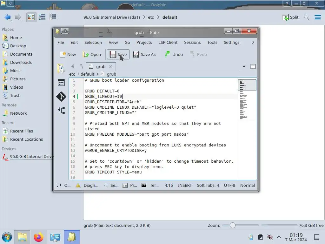Open the Edit menu in Kate
The width and height of the screenshot is (325, 244).
pyautogui.click(x=74, y=42)
